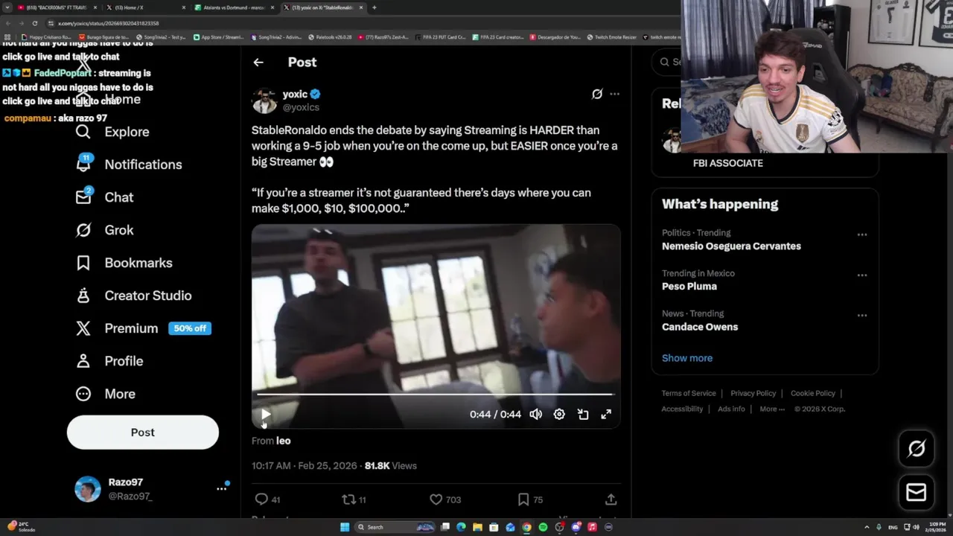Expand the More menu in sidebar

pyautogui.click(x=105, y=394)
